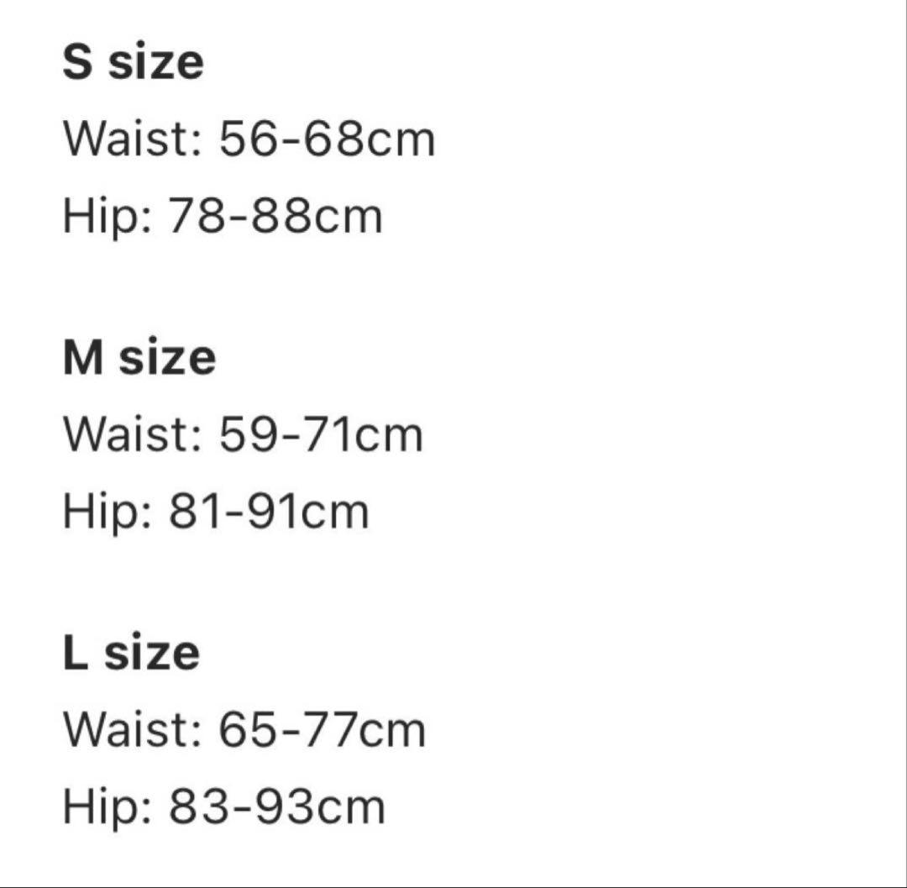
Task: Select the Hip label under S size
Action: 107,217
